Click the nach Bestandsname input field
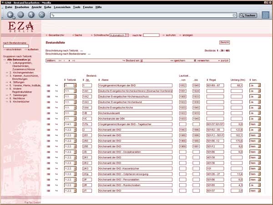273x205 pixels. click(16, 46)
